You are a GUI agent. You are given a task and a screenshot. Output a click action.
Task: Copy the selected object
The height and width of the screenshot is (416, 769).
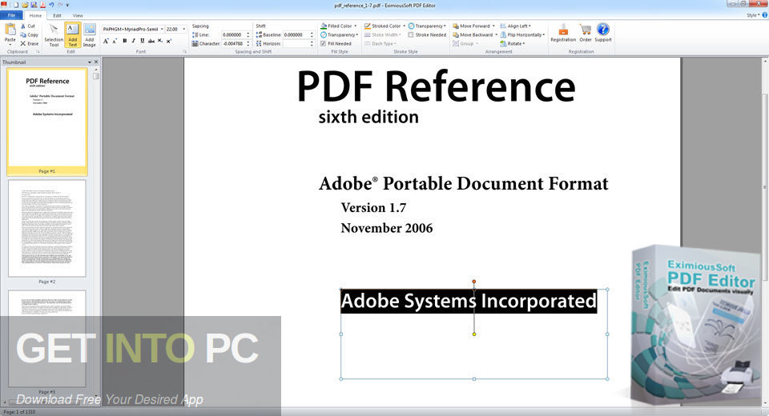(29, 34)
